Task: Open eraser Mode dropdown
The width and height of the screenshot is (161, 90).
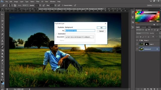Action: [x=25, y=5]
